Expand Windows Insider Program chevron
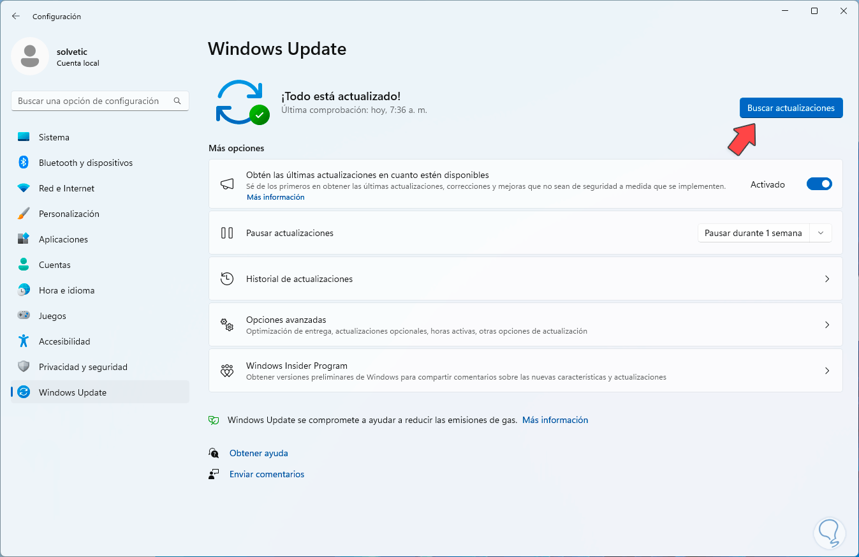The width and height of the screenshot is (859, 557). [827, 371]
